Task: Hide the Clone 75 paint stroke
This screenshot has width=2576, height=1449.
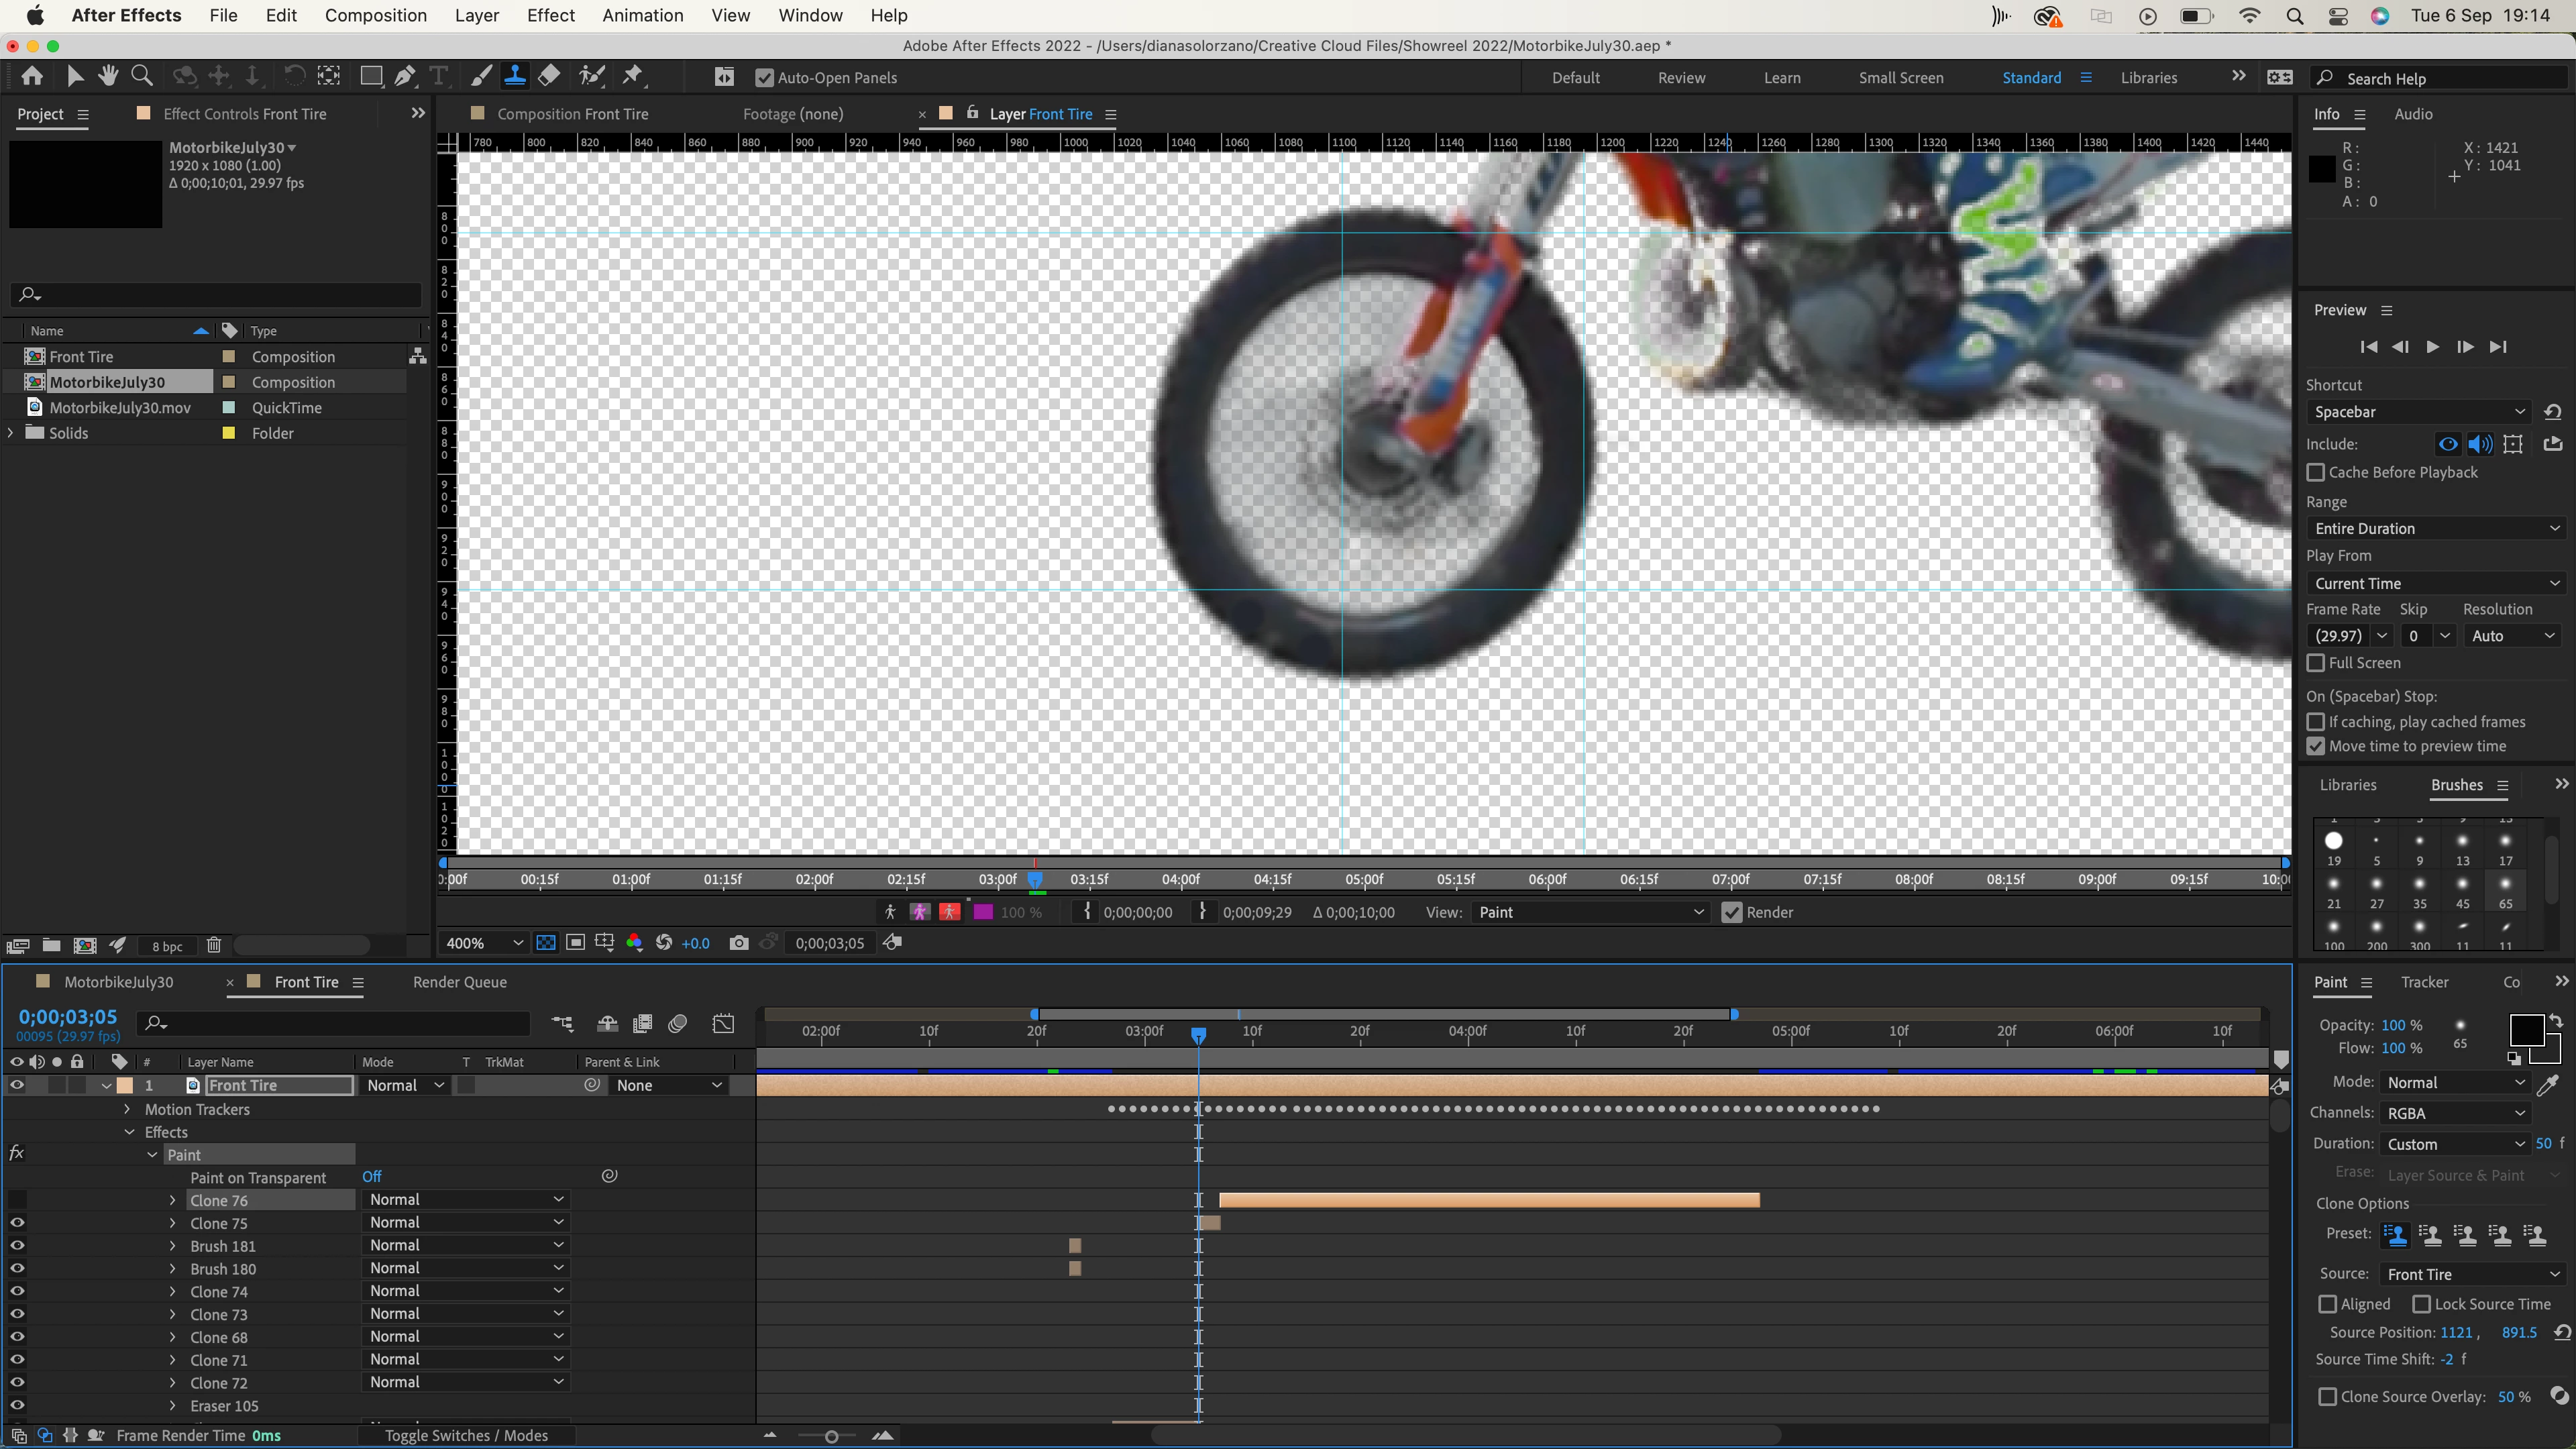Action: [x=17, y=1223]
